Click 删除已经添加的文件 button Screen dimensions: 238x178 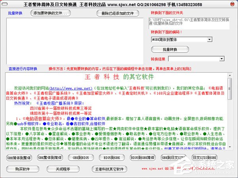tap(118, 13)
